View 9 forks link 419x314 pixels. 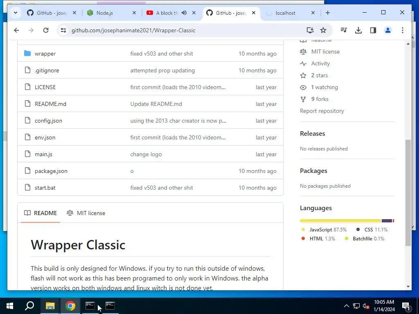(320, 99)
